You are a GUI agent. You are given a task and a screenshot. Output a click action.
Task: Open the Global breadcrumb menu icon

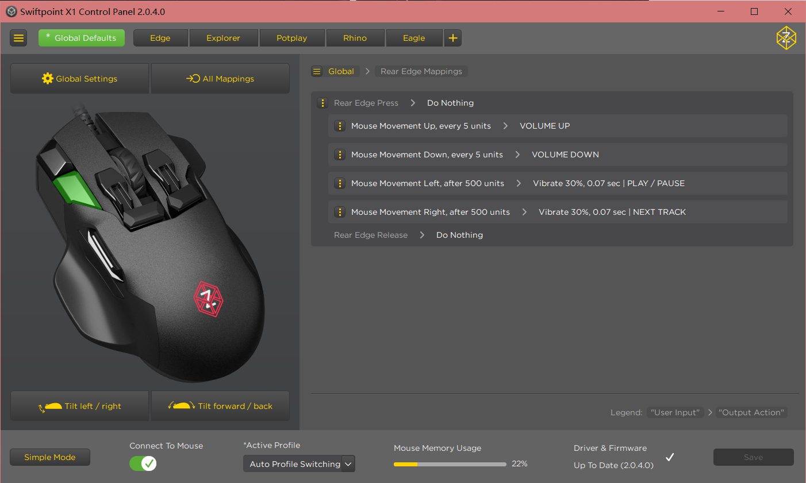click(x=317, y=71)
